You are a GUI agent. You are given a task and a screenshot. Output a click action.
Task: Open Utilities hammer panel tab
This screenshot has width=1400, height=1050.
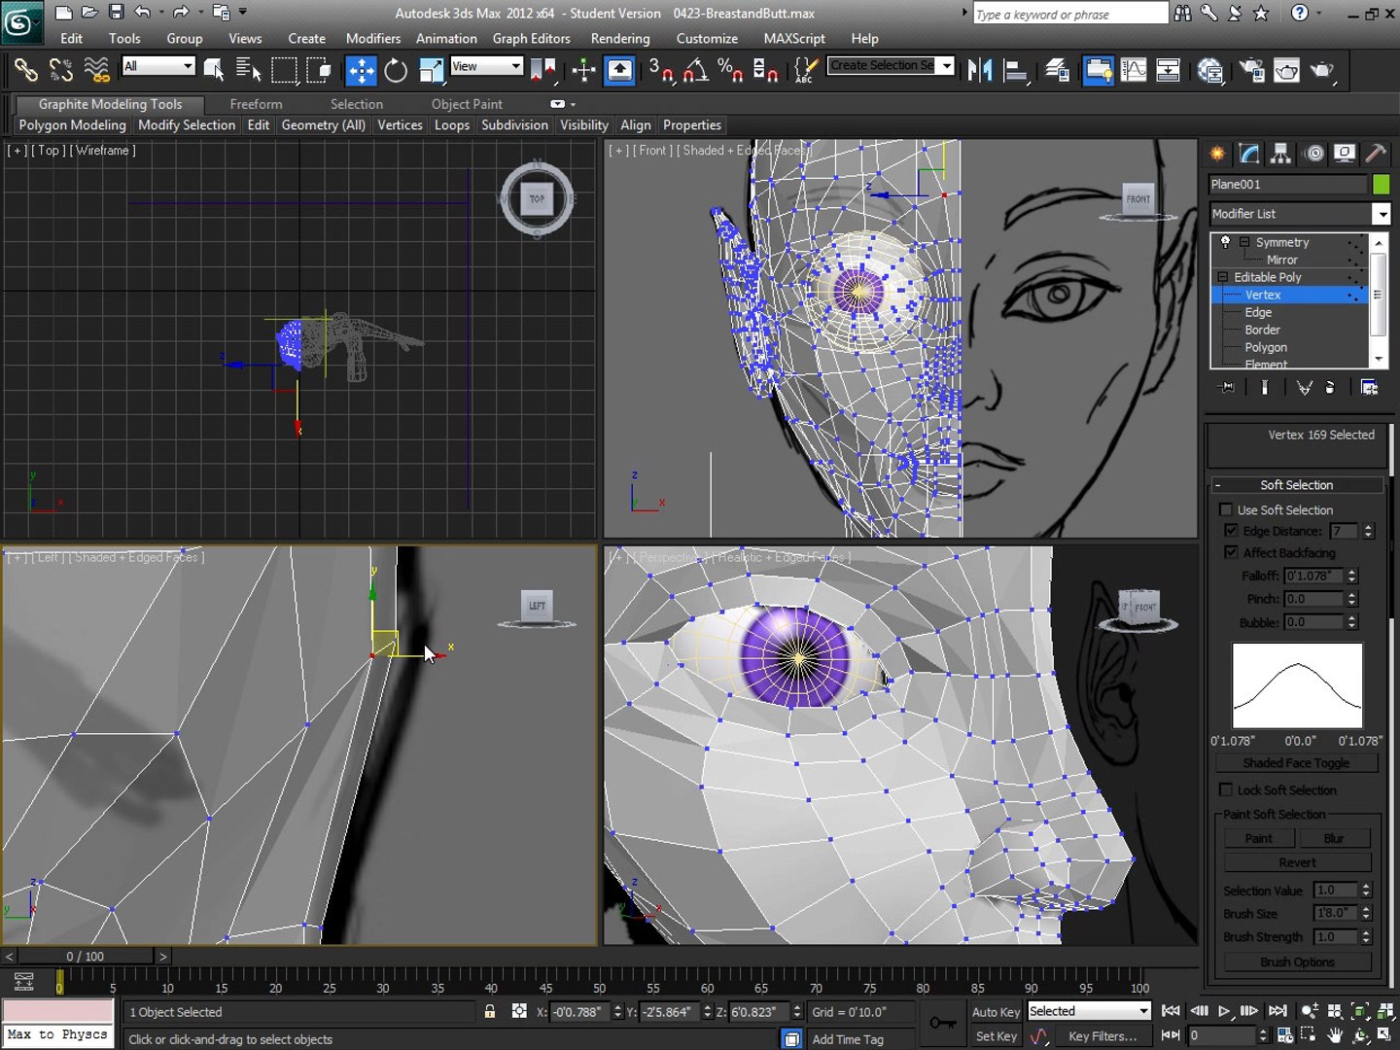(1376, 154)
